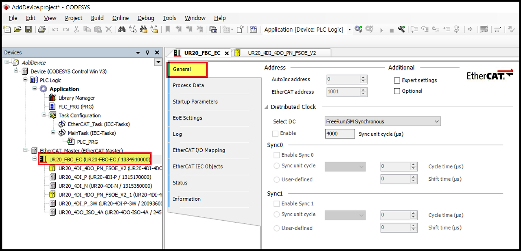Save the project using the Save icon
Screen dimensions: 521x251
[28, 29]
